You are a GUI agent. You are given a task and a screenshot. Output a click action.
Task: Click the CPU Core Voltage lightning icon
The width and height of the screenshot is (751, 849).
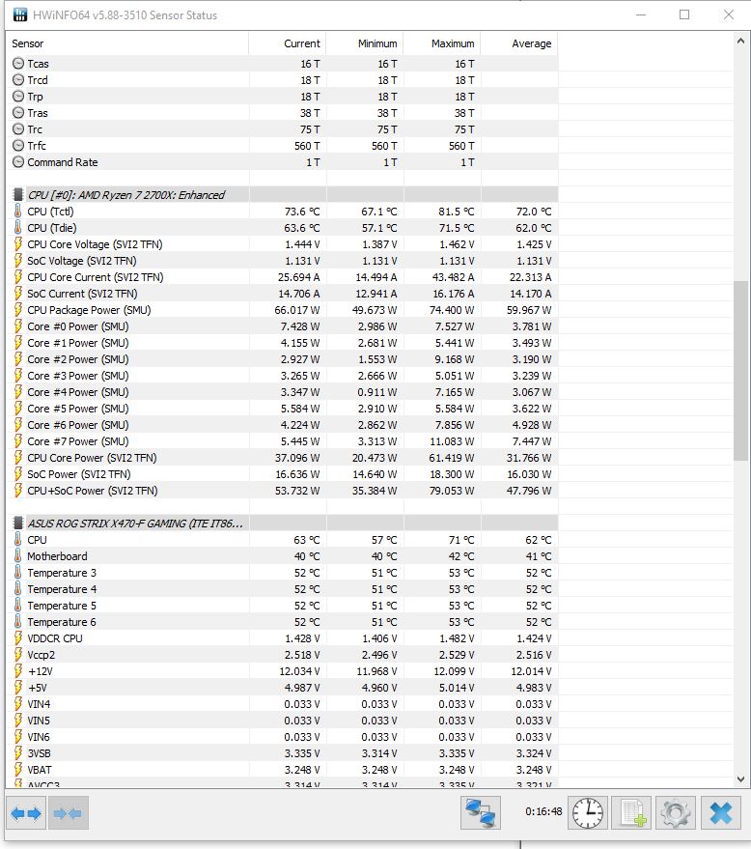(x=17, y=244)
